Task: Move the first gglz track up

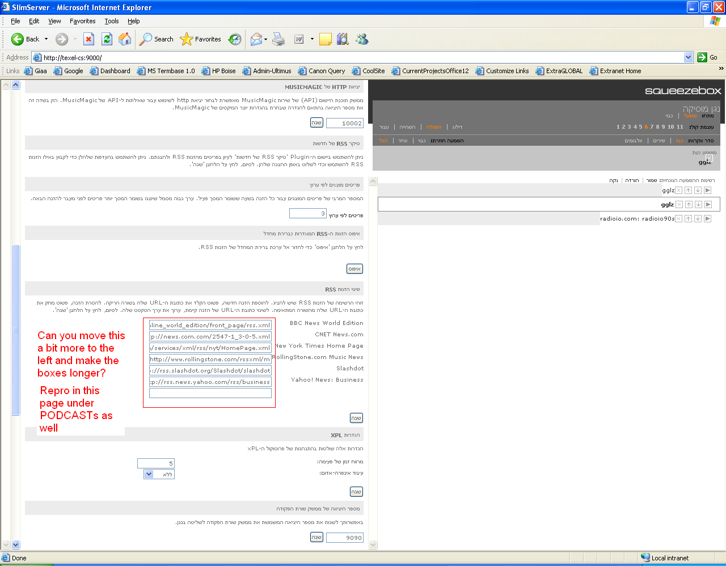Action: coord(688,191)
